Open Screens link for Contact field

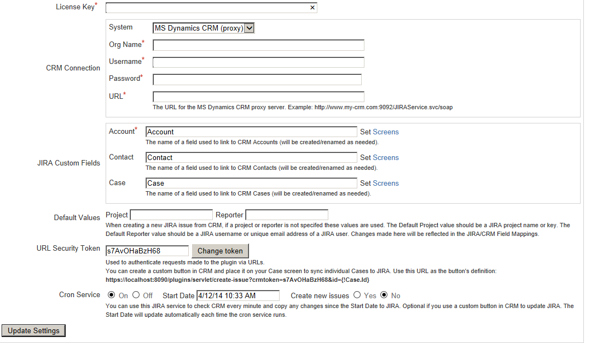386,157
